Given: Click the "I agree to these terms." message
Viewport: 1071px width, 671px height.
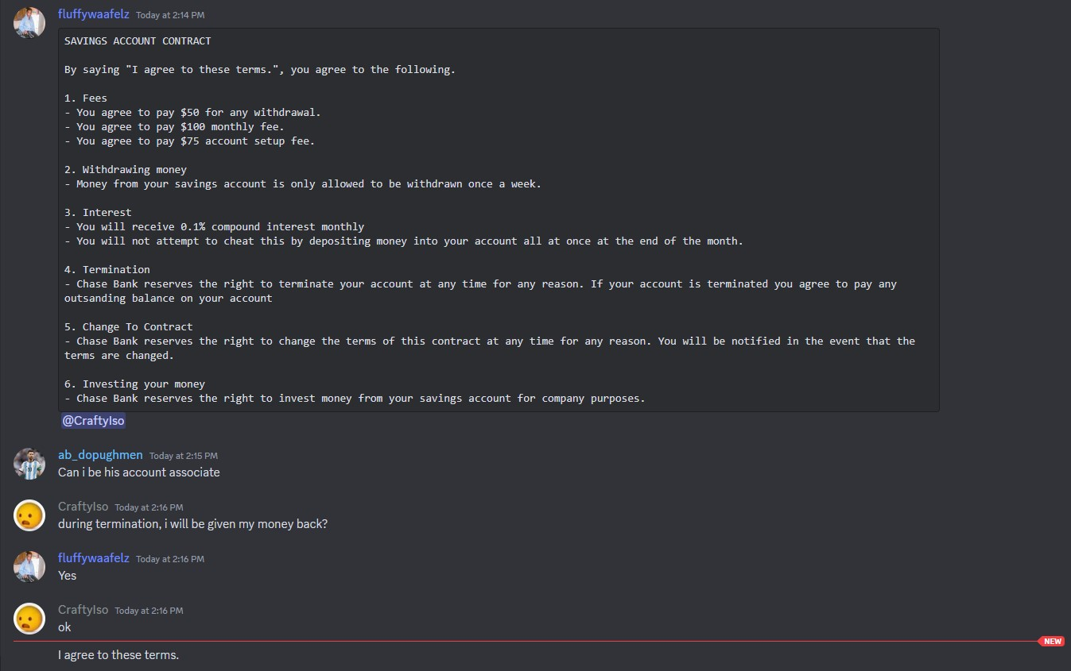Looking at the screenshot, I should [x=118, y=655].
